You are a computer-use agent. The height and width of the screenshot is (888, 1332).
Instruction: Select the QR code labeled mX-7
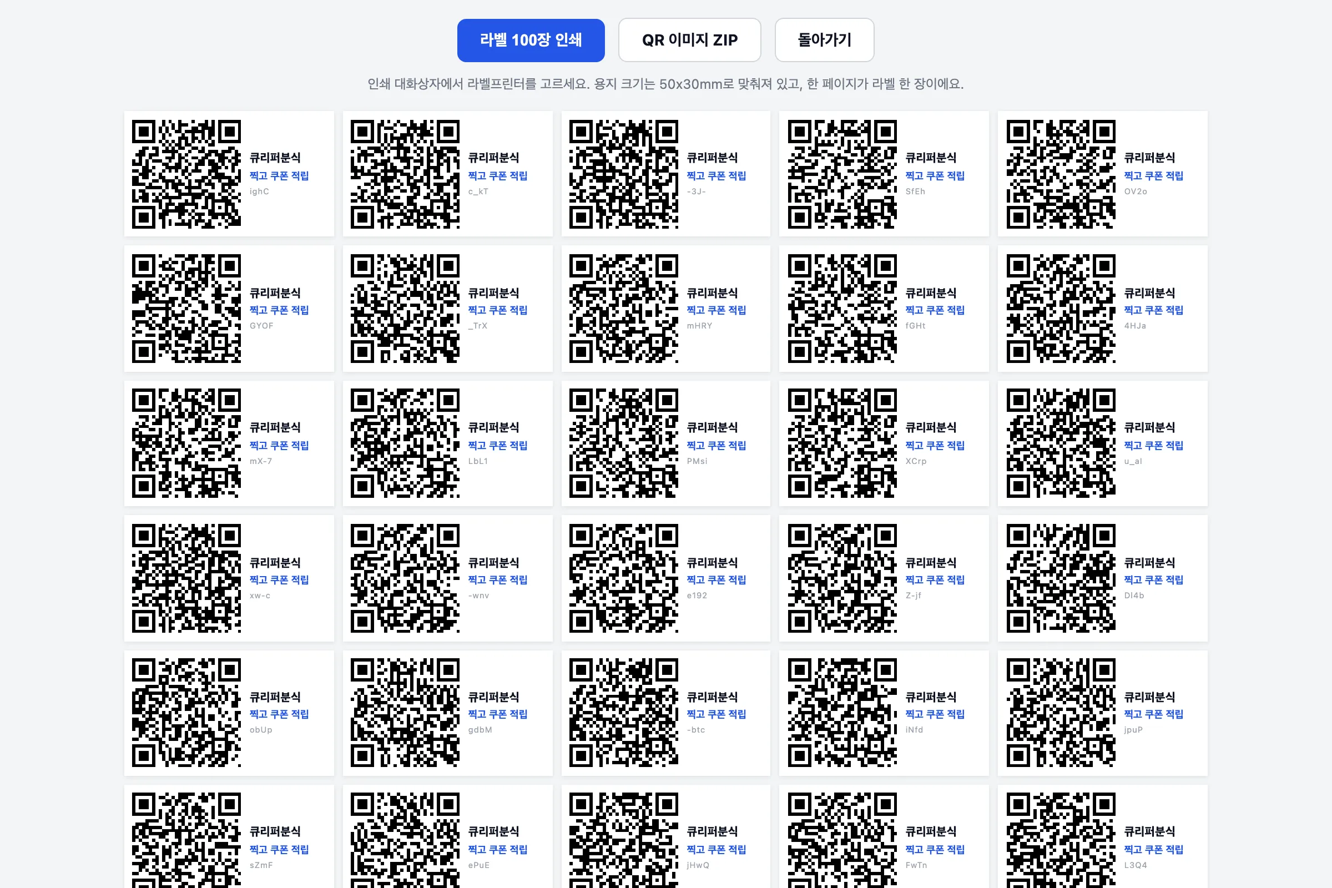pyautogui.click(x=186, y=443)
